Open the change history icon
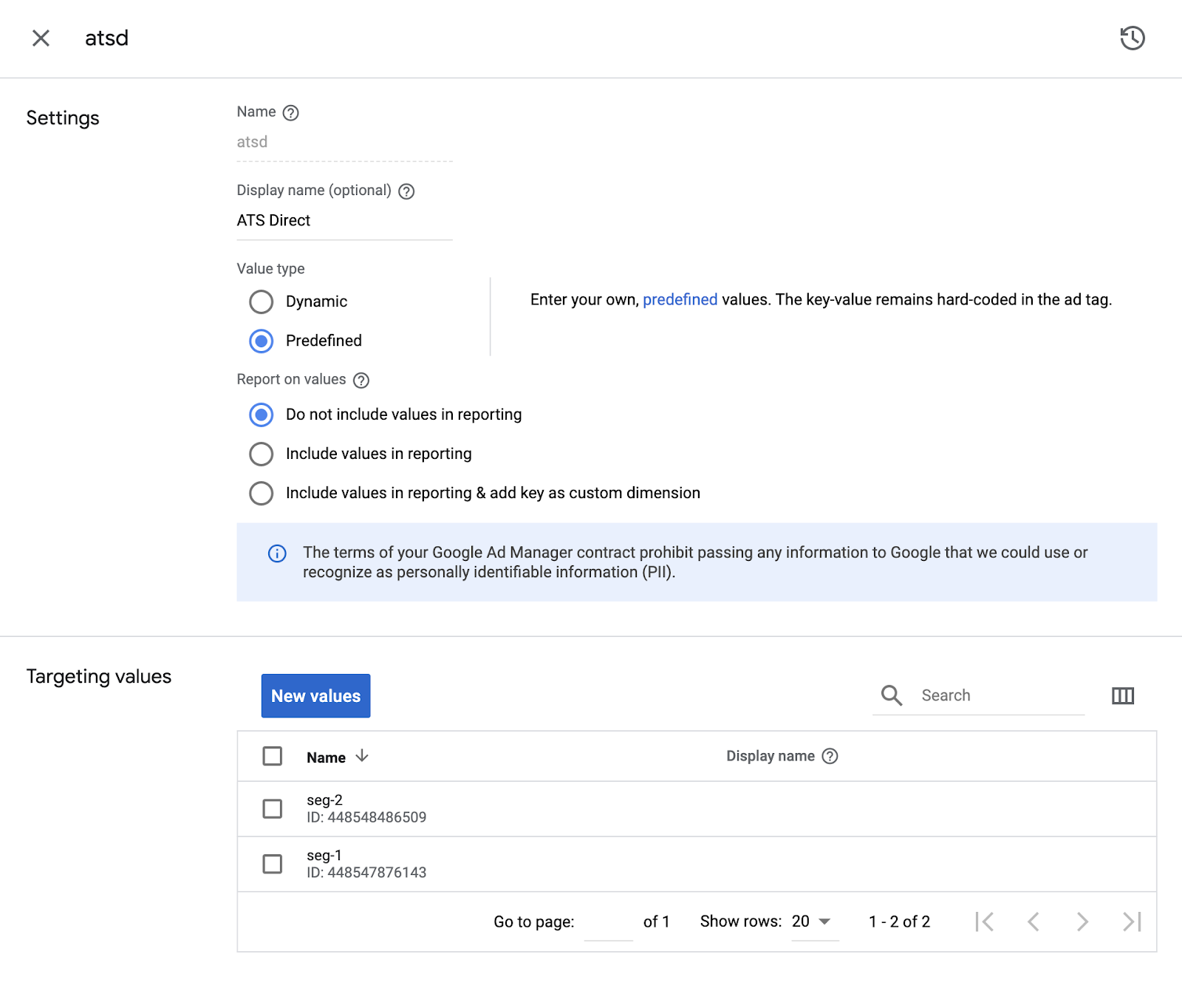Screen dimensions: 1182x988 (1132, 38)
